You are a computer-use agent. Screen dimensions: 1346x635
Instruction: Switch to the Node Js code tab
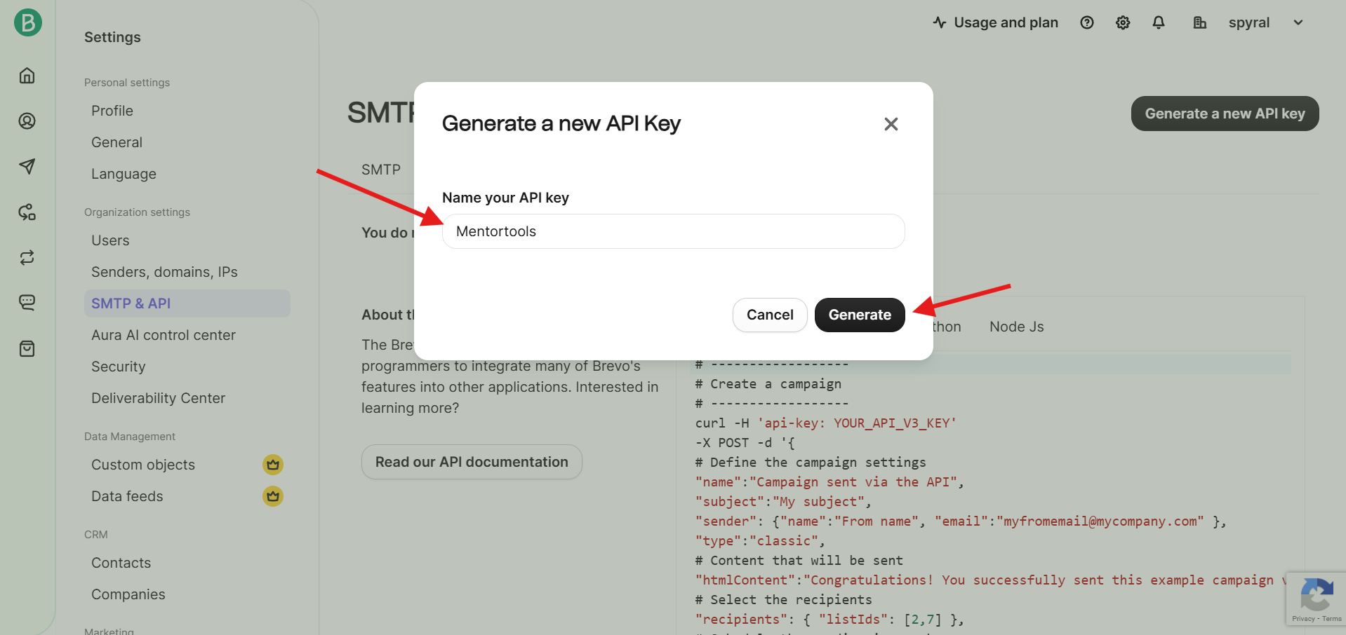[1017, 327]
